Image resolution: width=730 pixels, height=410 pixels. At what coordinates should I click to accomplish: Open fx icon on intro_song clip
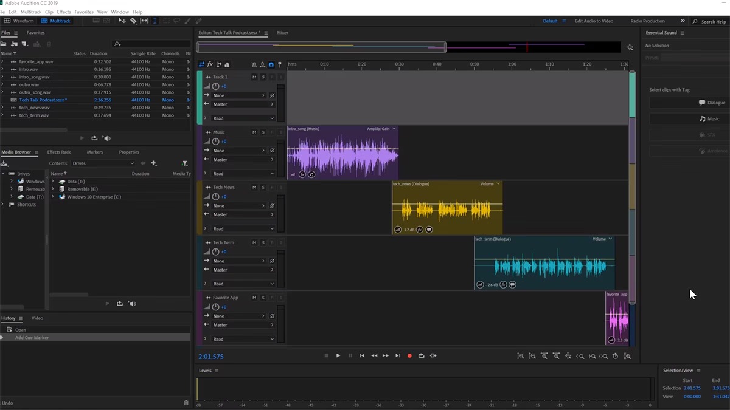tap(302, 174)
